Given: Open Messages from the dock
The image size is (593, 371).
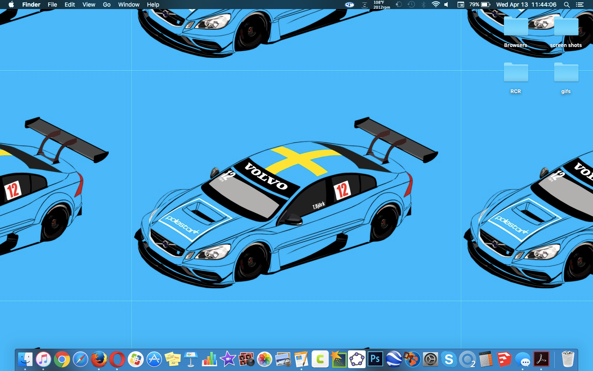Looking at the screenshot, I should (523, 359).
